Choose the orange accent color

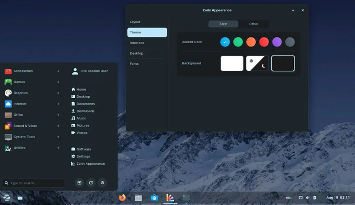pos(251,42)
